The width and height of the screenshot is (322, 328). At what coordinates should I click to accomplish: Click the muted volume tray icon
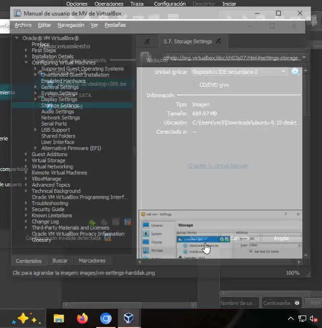pos(313,319)
